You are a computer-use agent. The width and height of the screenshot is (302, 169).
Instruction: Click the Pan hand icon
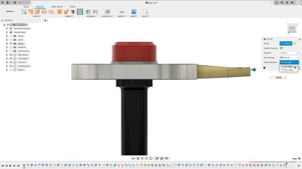[142, 158]
